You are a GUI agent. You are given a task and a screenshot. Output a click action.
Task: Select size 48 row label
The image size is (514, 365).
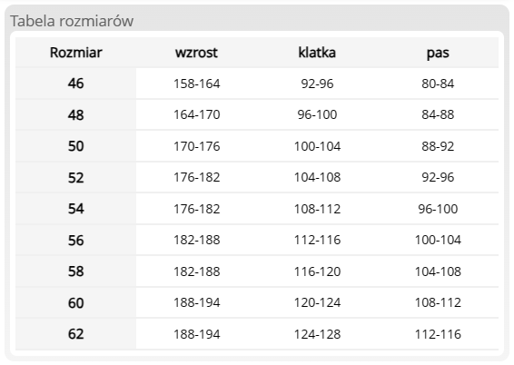tap(75, 114)
